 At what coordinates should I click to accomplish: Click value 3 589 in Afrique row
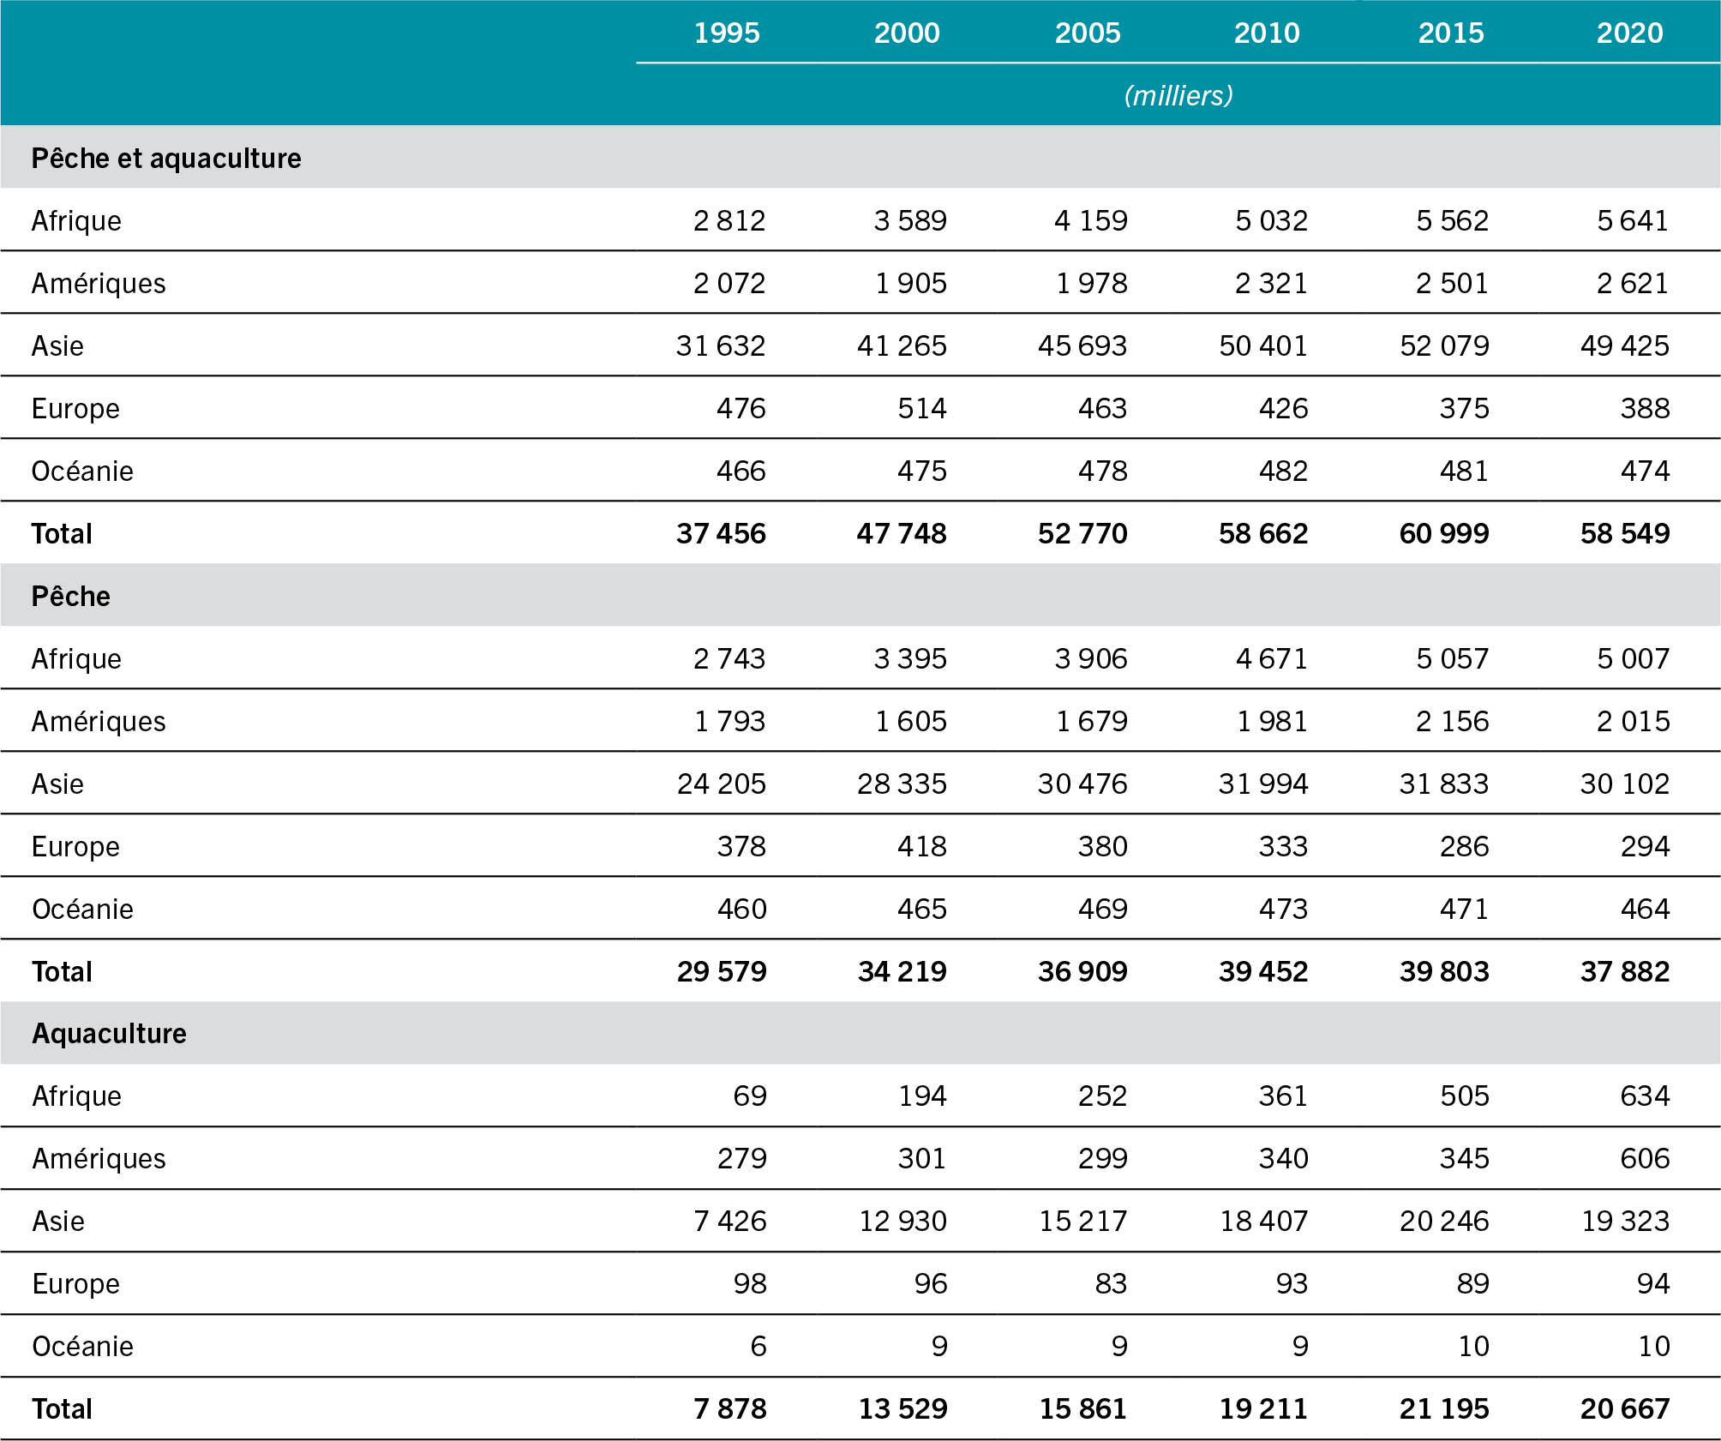click(x=910, y=221)
